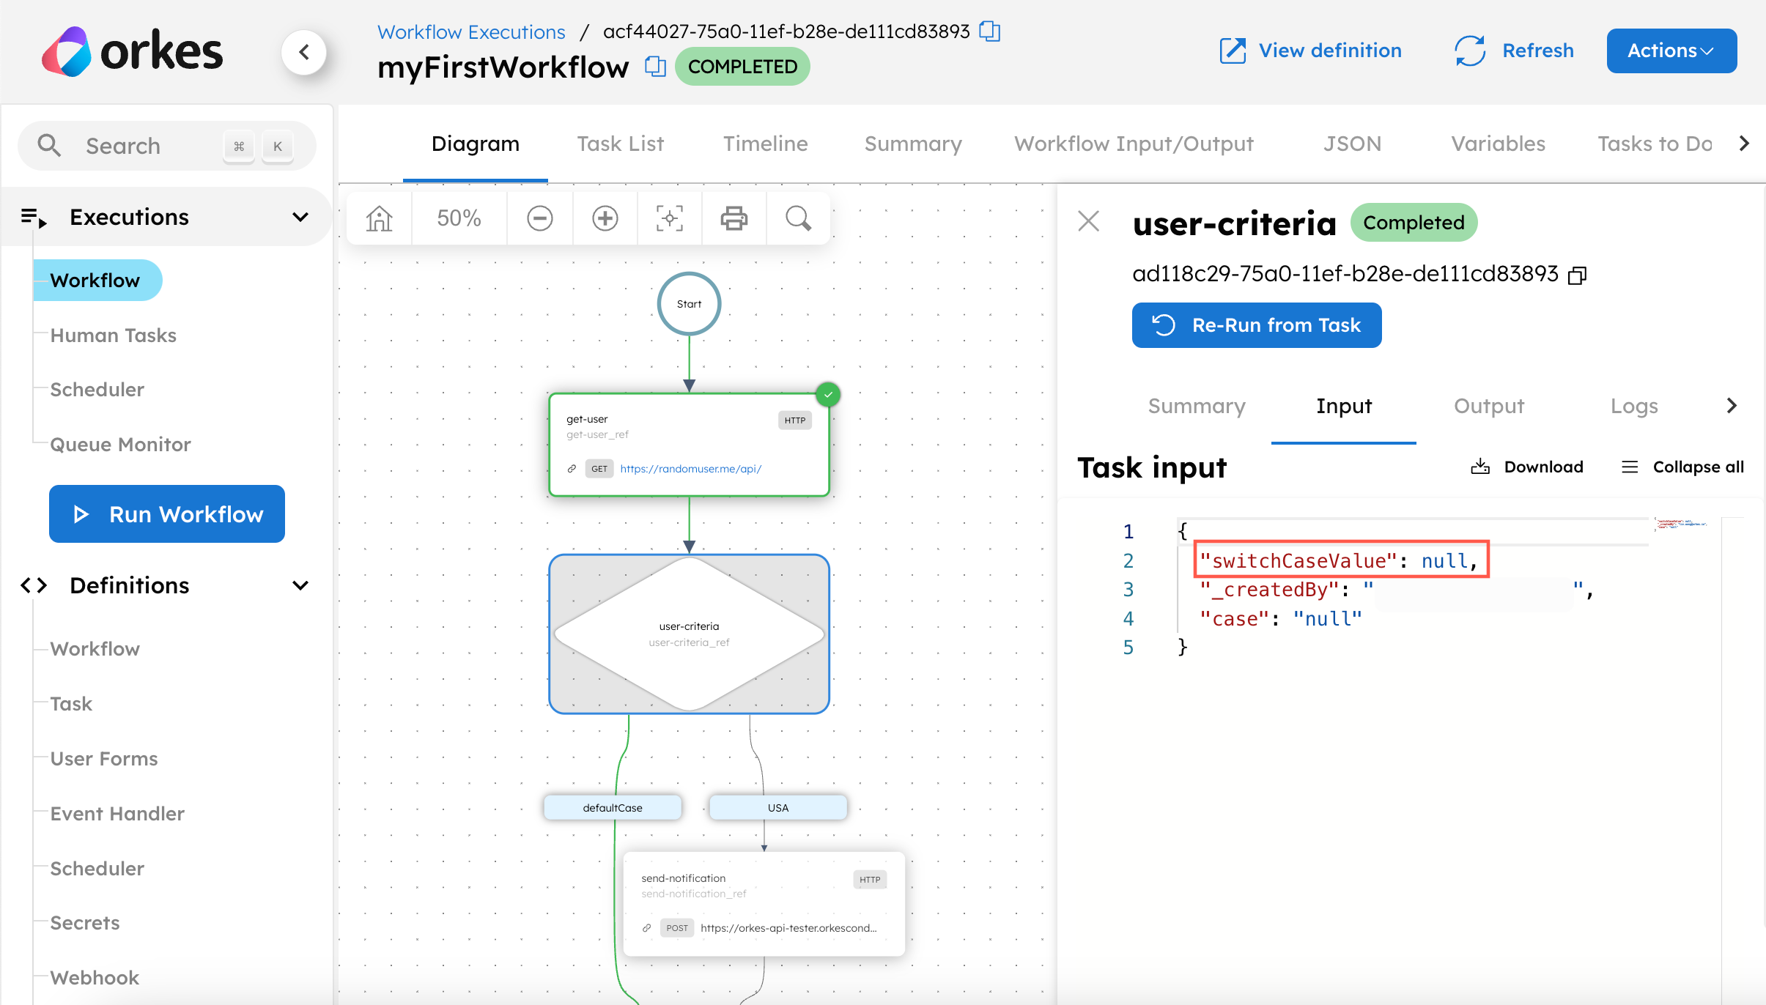This screenshot has width=1766, height=1005.
Task: Open Webhook in sidebar
Action: [x=95, y=978]
